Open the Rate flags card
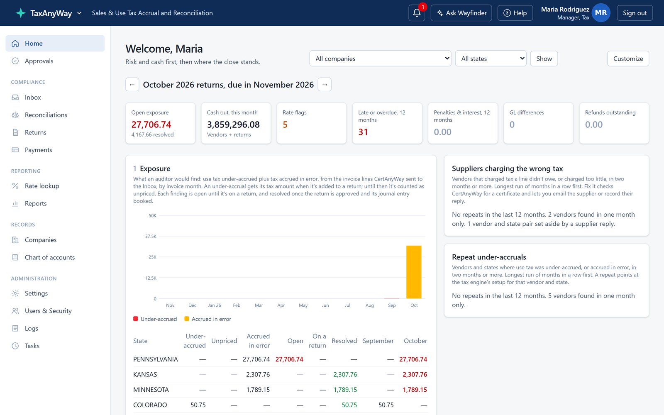This screenshot has height=415, width=664. tap(312, 123)
